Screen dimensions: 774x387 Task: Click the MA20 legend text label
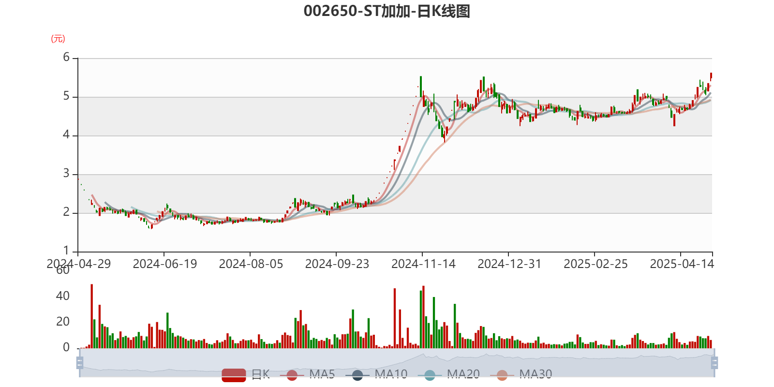coord(463,374)
